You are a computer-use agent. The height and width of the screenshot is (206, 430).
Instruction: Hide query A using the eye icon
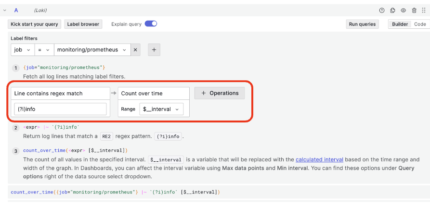(x=404, y=10)
